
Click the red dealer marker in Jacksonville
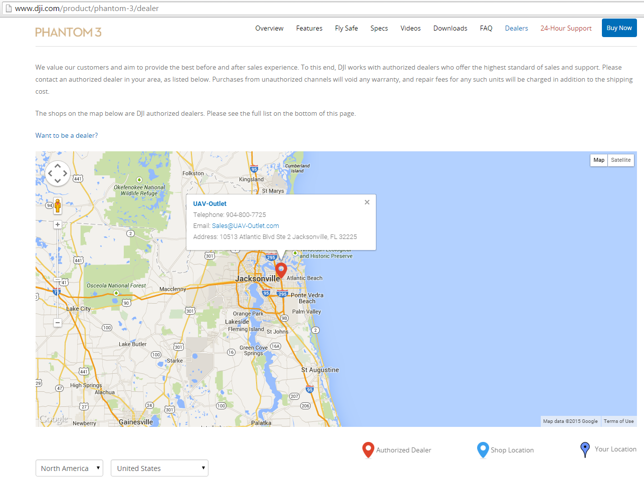[x=281, y=271]
